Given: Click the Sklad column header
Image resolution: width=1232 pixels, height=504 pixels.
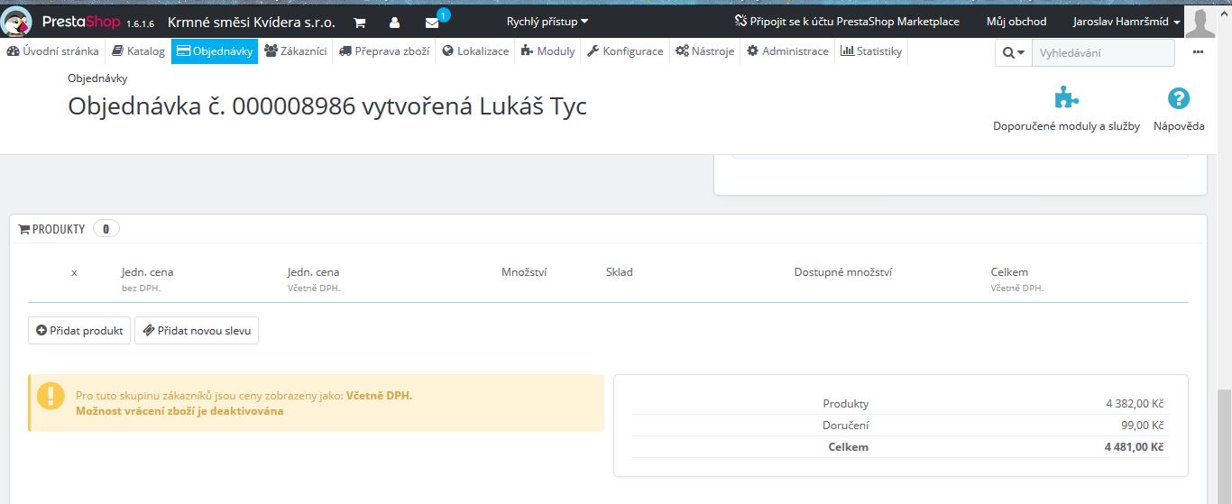Looking at the screenshot, I should coord(619,272).
